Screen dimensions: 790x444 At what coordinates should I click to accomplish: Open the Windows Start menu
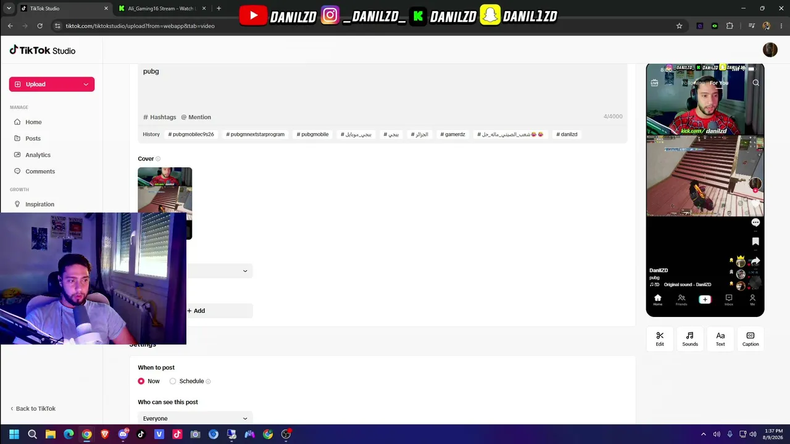coord(14,434)
